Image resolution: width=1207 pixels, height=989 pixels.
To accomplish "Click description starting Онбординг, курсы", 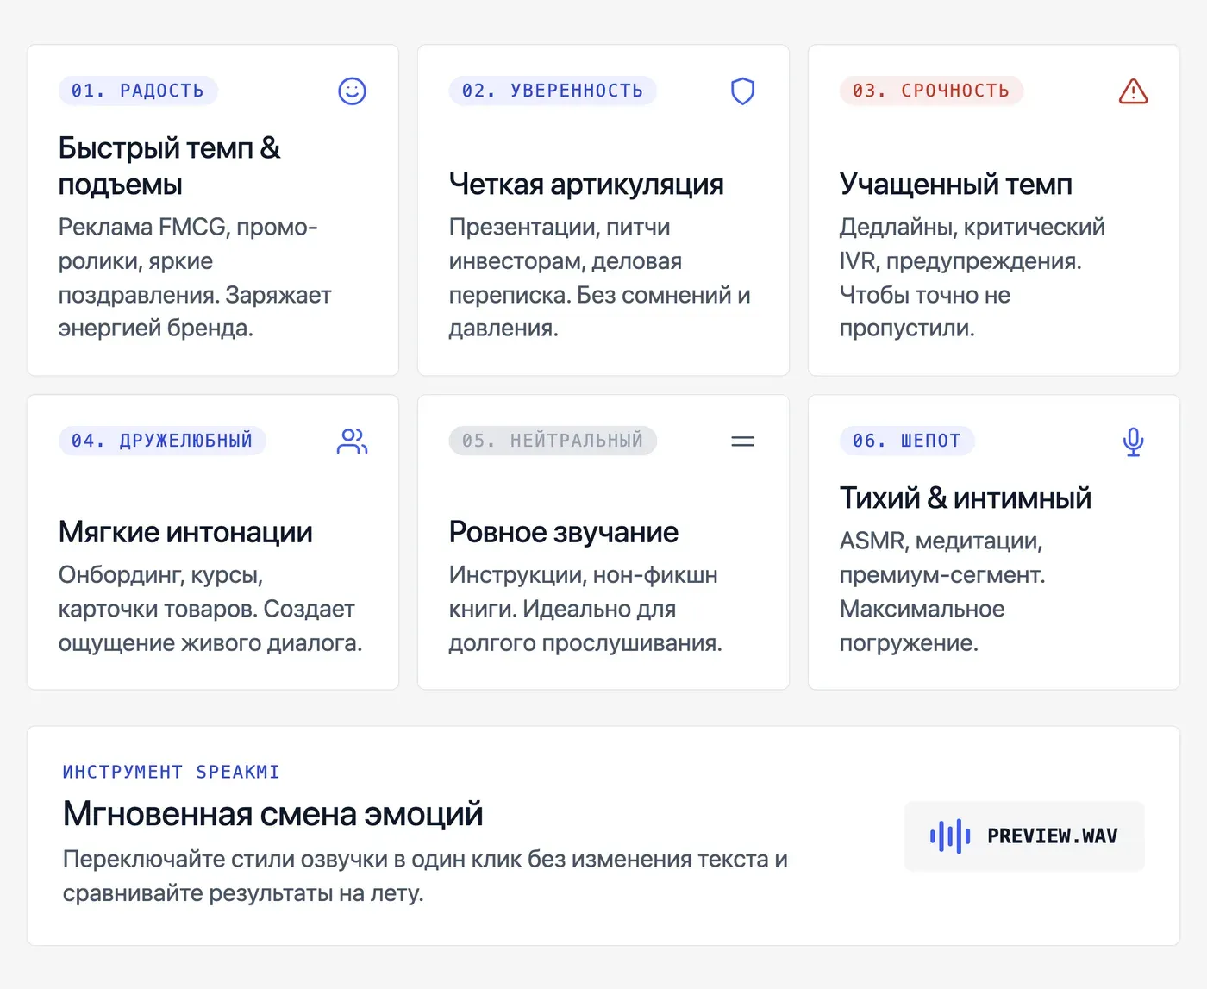I will 210,609.
